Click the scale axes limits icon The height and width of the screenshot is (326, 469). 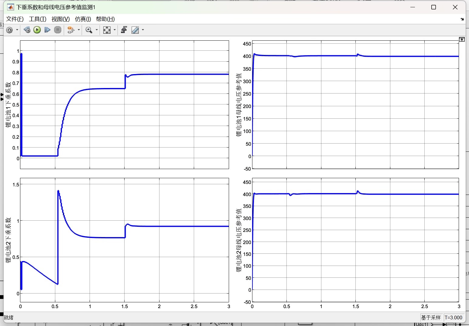pyautogui.click(x=107, y=30)
